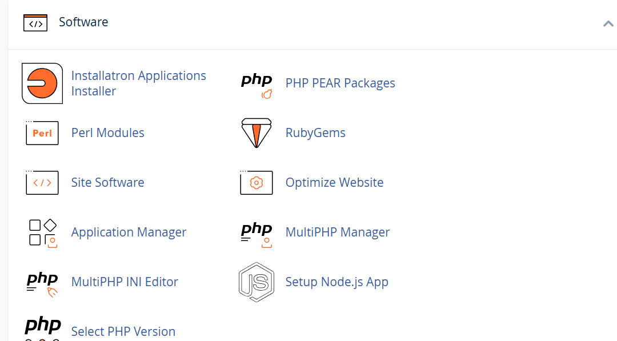Open PHP PEAR Packages link
This screenshot has width=617, height=341.
(x=340, y=83)
